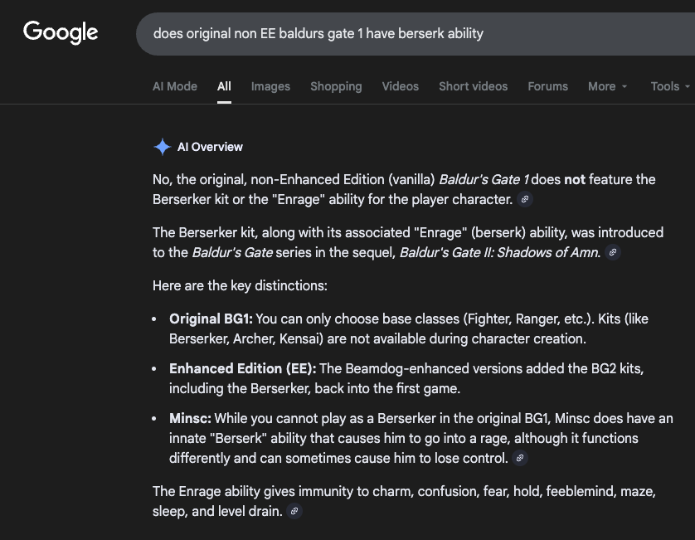Open the Short videos tab

(473, 86)
